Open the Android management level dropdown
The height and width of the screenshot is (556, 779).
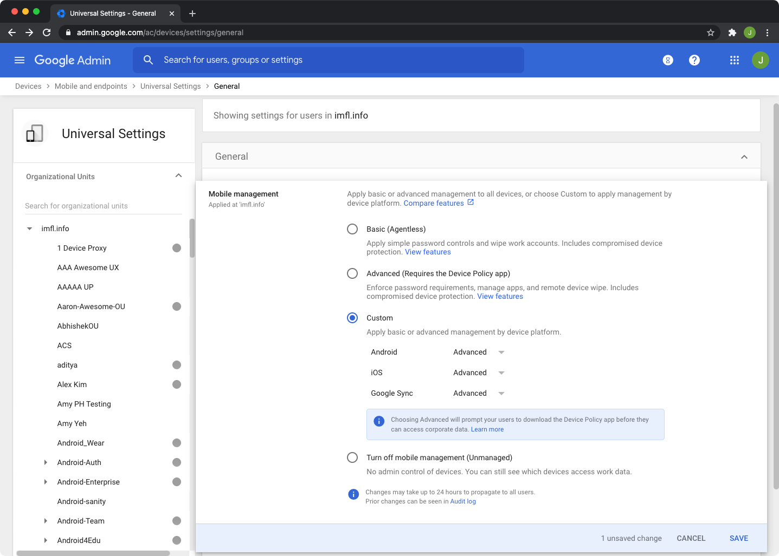click(x=479, y=352)
